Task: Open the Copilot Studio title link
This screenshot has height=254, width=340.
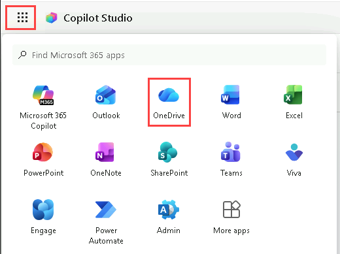Action: (98, 18)
